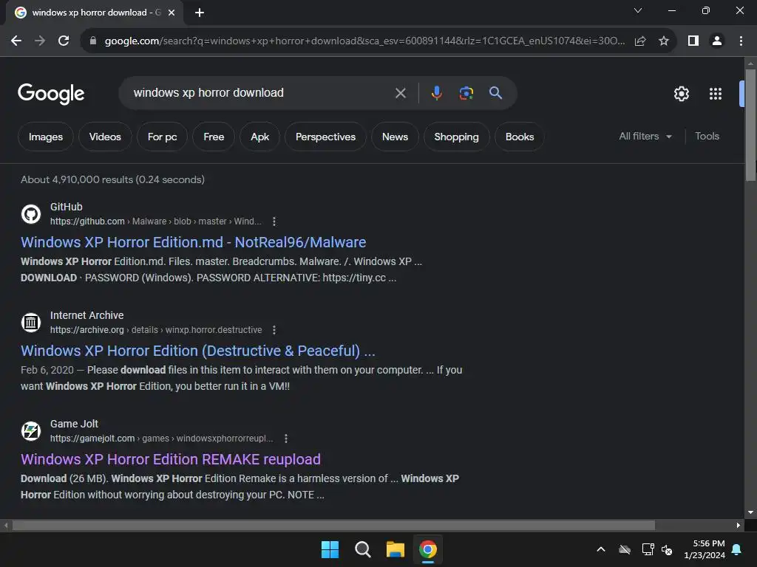Reload the current page
Screen dimensions: 757x567
(x=64, y=41)
